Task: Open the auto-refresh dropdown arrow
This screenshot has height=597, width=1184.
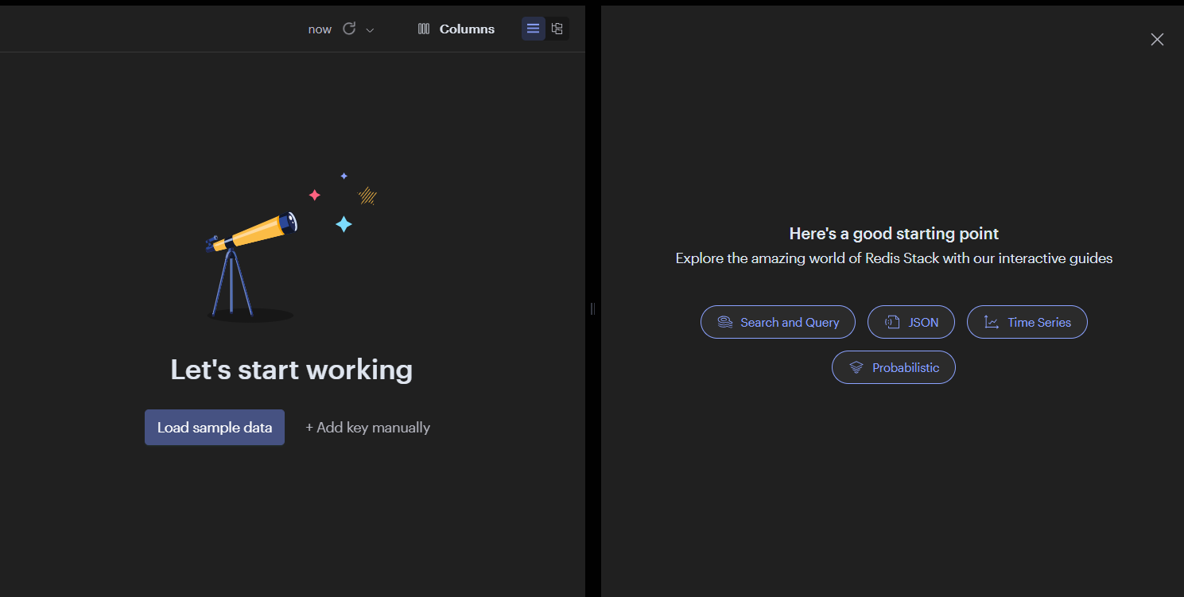Action: [370, 29]
